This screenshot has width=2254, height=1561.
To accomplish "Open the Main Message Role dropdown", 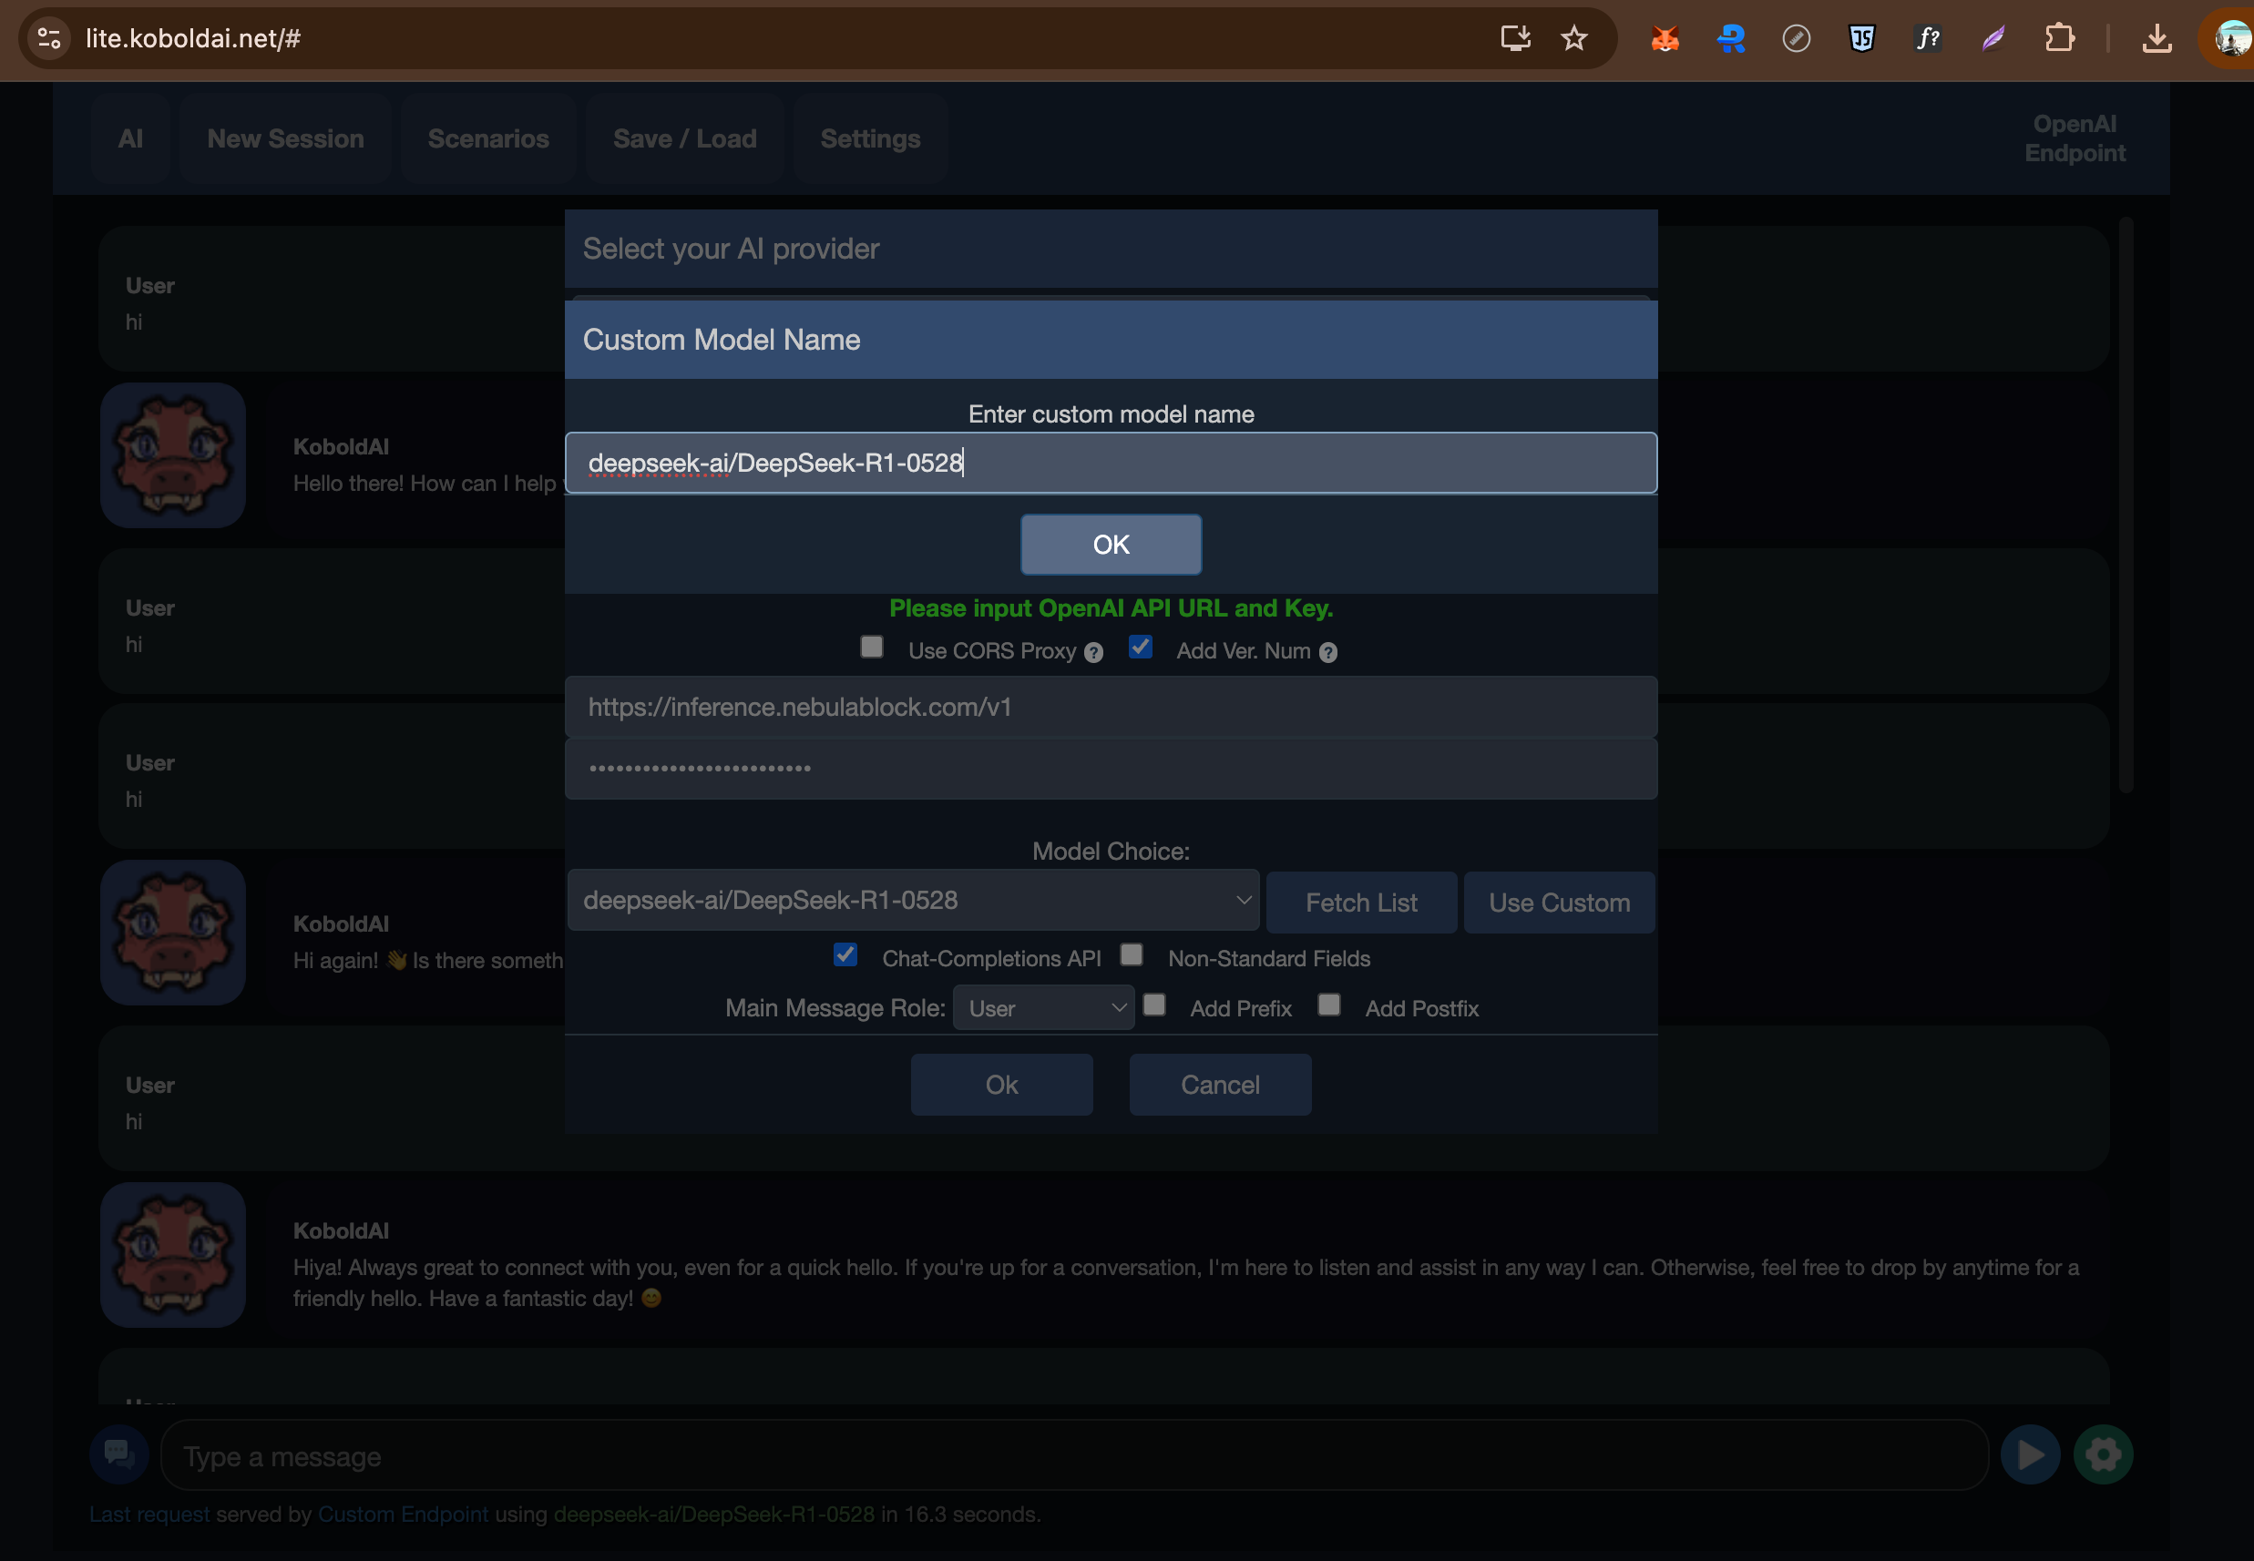I will point(1044,1007).
